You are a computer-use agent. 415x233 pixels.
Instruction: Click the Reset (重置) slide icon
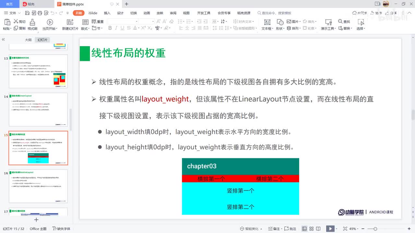tap(93, 21)
